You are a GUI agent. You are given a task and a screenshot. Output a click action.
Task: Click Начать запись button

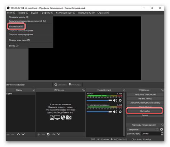coord(145,99)
